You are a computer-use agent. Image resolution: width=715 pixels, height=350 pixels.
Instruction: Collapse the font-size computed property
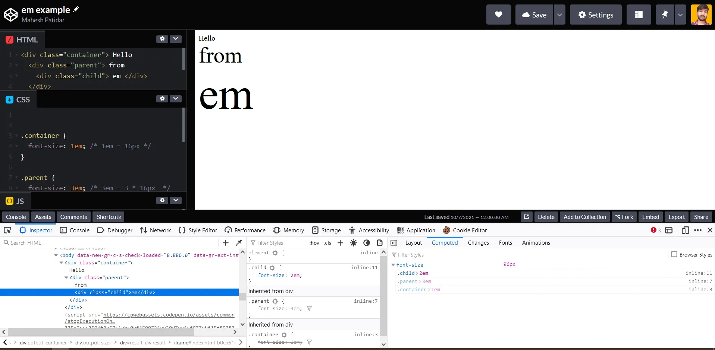point(393,265)
